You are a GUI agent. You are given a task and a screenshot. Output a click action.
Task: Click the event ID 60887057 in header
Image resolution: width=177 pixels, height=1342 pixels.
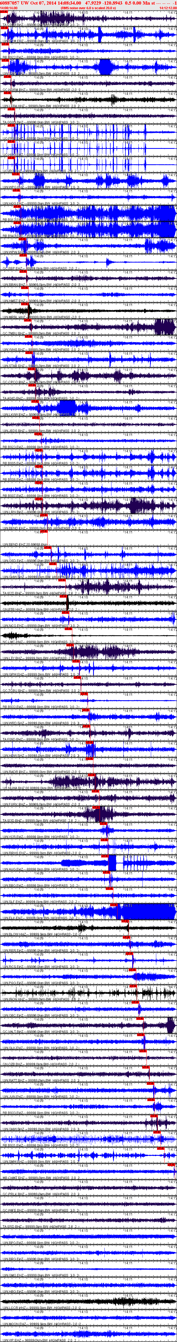tap(10, 3)
